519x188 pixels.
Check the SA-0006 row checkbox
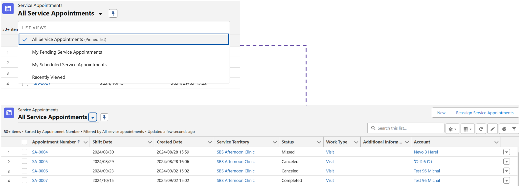point(25,171)
